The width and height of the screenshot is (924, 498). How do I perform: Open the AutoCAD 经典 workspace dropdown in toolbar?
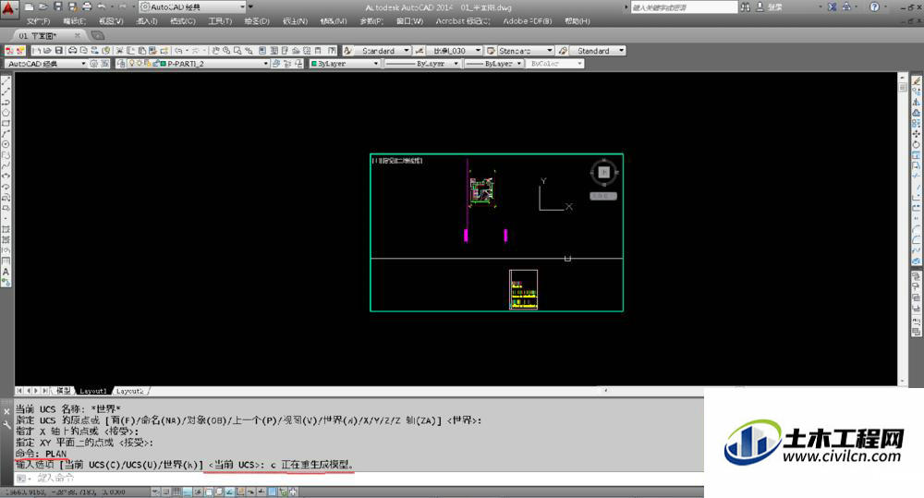pos(46,64)
